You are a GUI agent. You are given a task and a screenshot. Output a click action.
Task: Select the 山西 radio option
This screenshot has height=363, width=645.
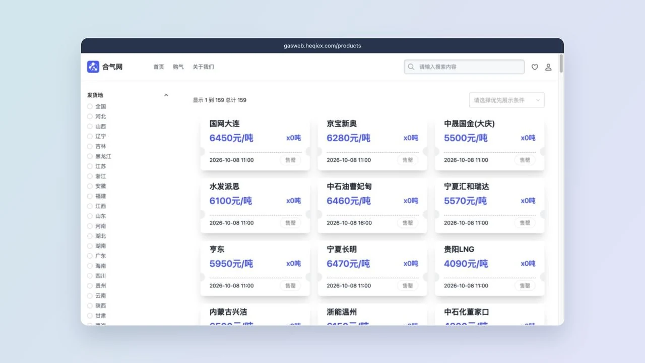point(90,127)
